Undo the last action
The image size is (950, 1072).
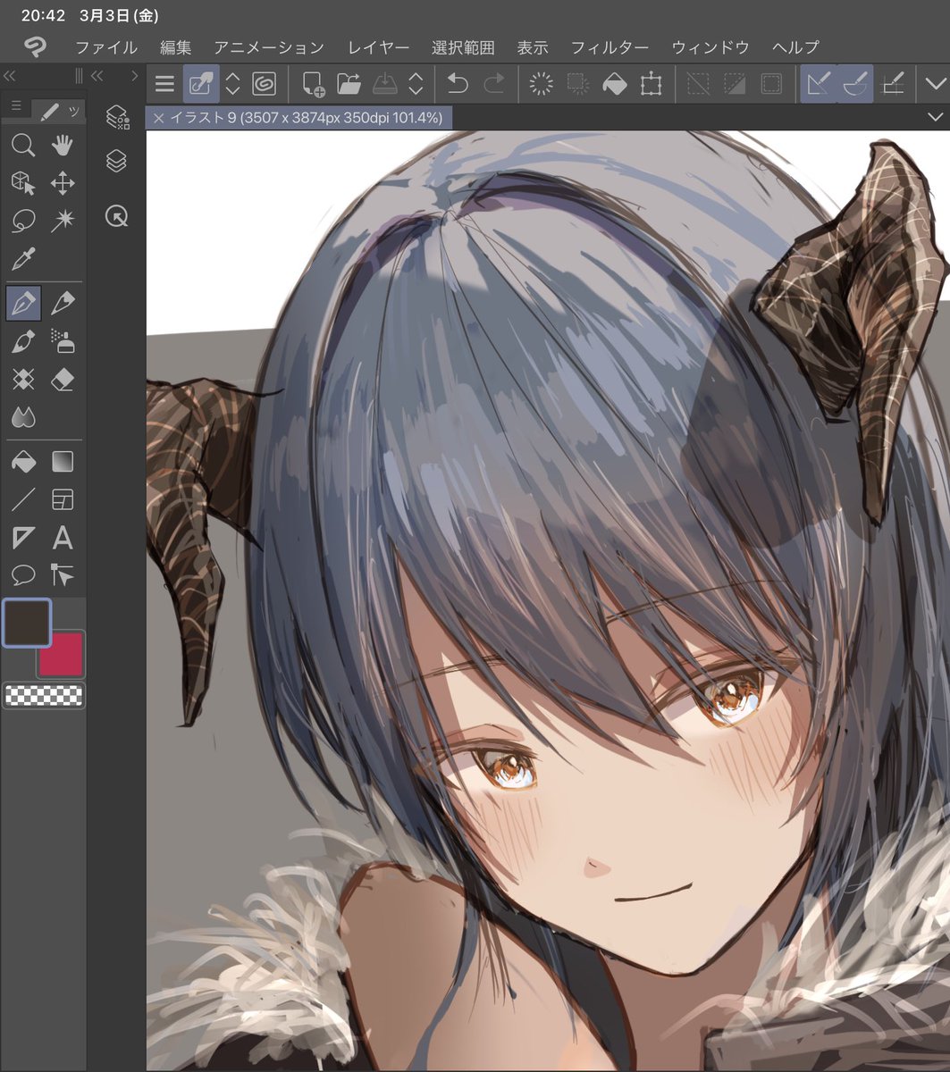tap(457, 84)
